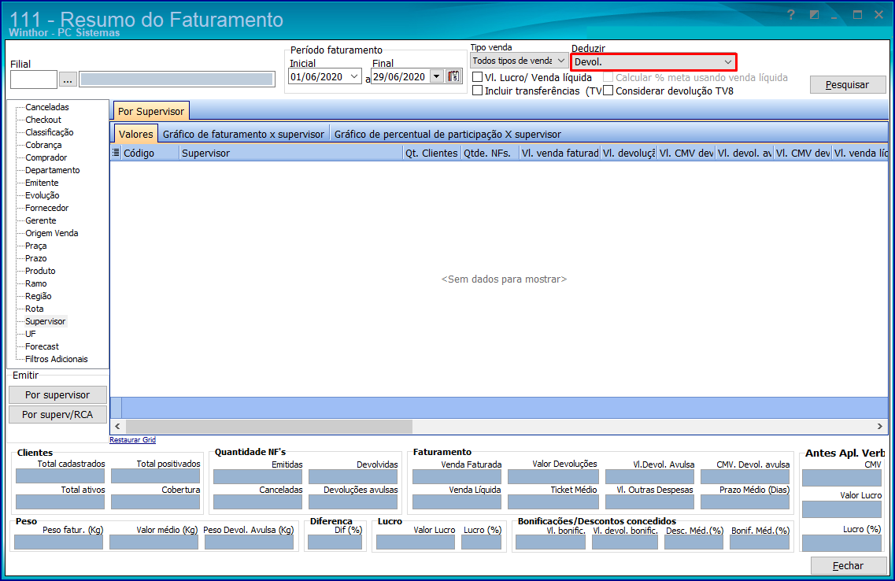895x581 pixels.
Task: Click the Por supervisor emit button
Action: click(57, 395)
